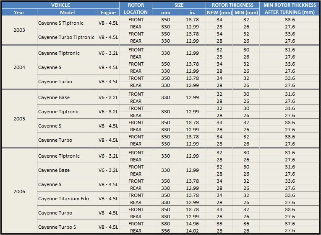321x235 pixels.
Task: Click the 380 mm rotor size cell
Action: click(x=165, y=224)
